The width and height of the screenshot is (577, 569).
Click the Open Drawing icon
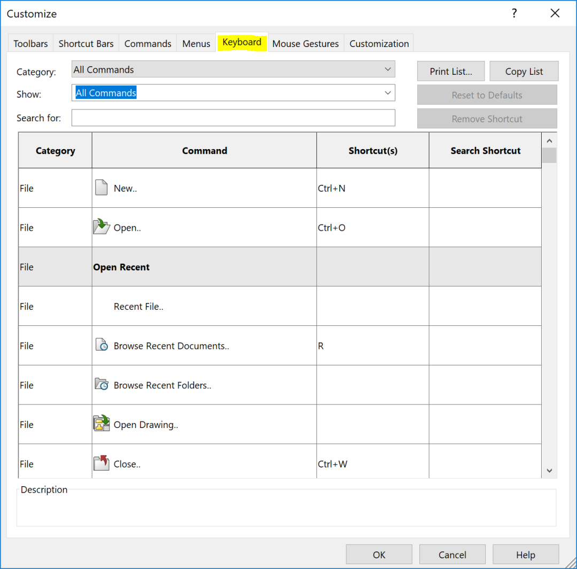102,423
